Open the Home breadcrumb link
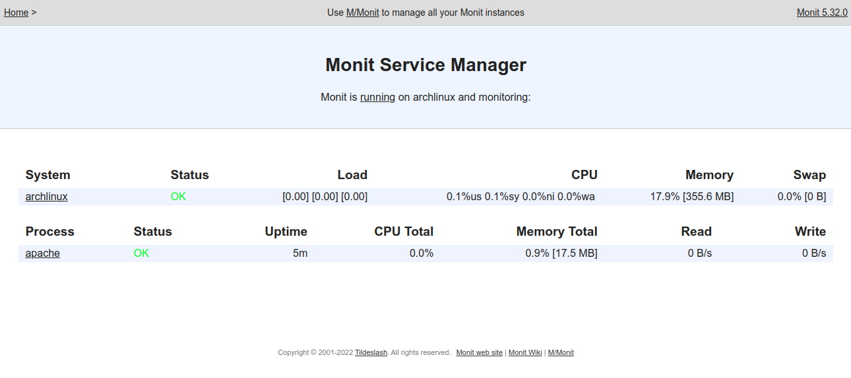Image resolution: width=851 pixels, height=378 pixels. (16, 13)
